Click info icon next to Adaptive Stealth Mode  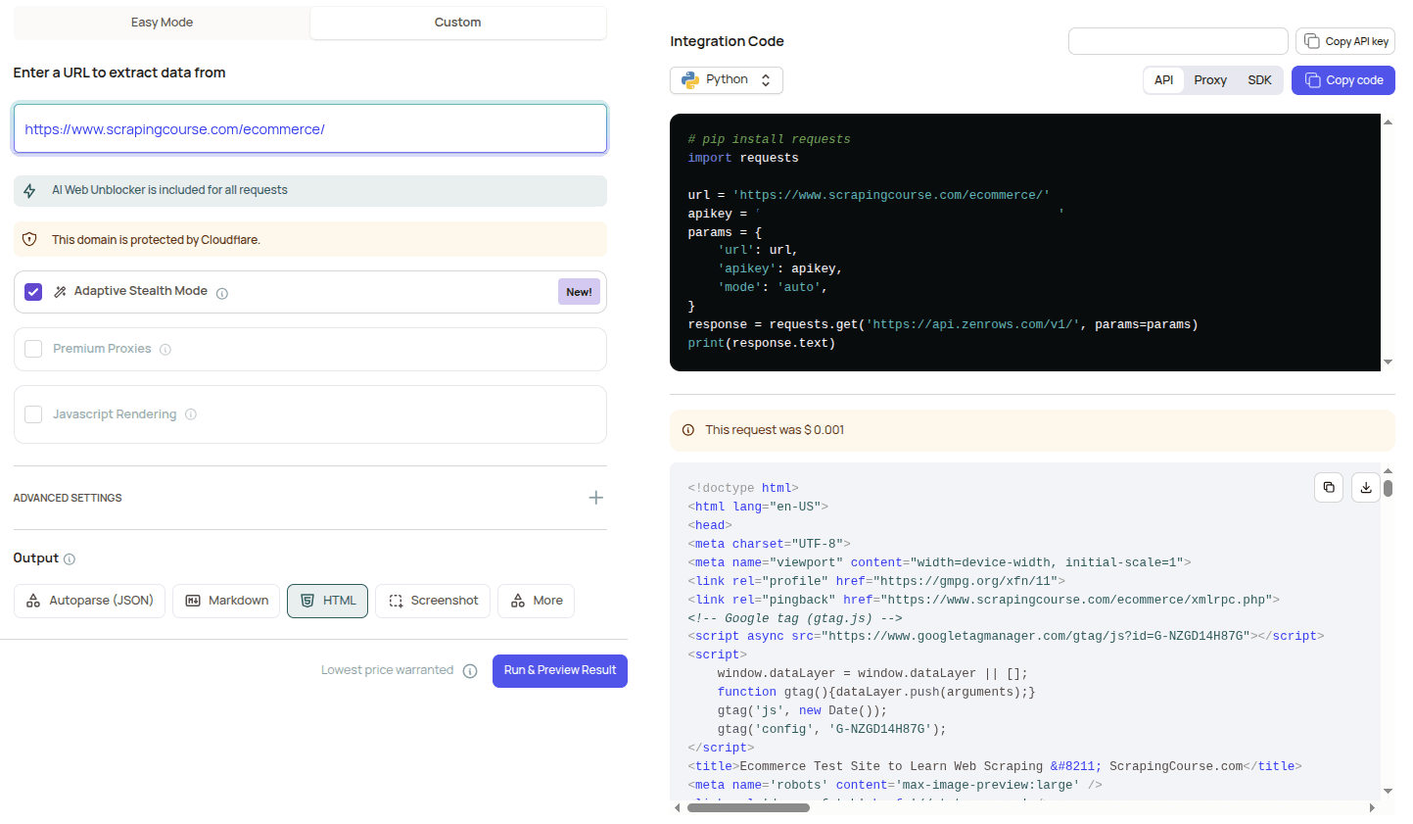(x=222, y=293)
